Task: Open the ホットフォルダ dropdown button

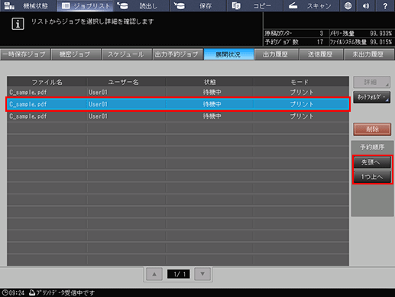Action: click(371, 97)
